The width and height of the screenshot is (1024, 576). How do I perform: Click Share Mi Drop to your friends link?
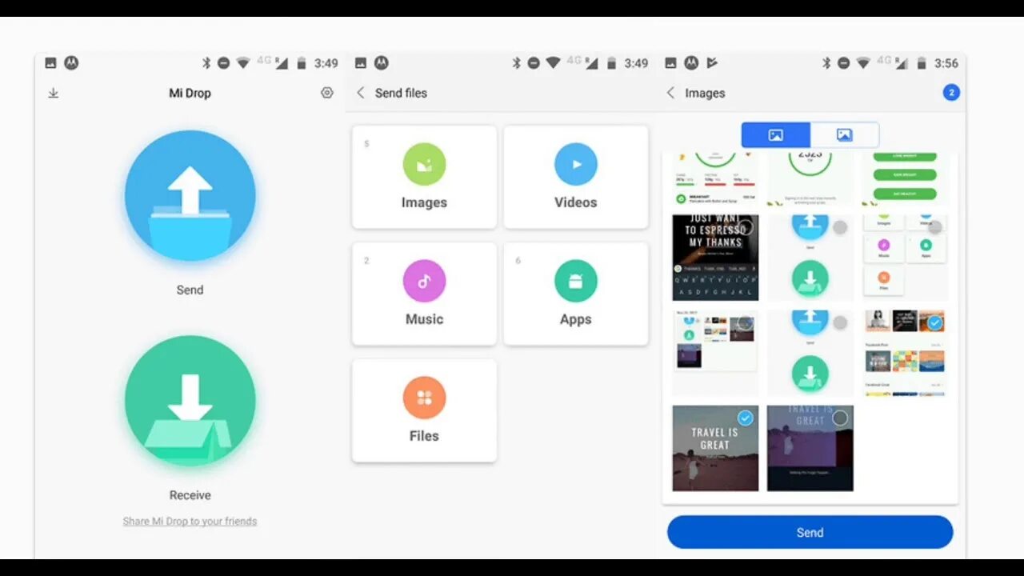[190, 521]
